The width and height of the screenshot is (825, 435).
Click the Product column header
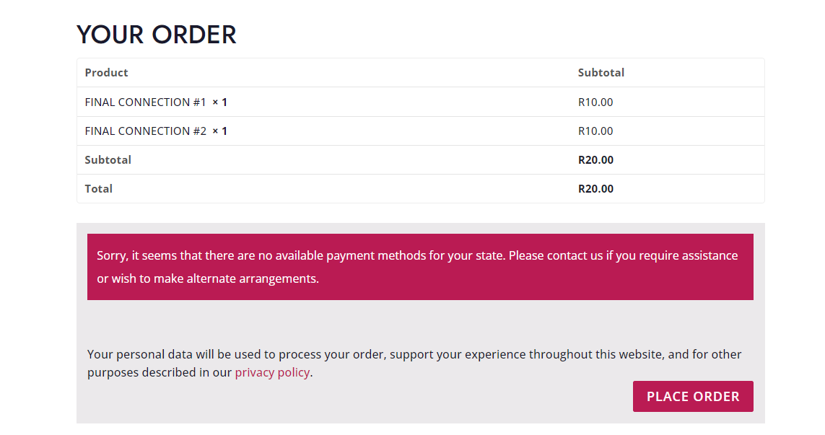[x=106, y=72]
